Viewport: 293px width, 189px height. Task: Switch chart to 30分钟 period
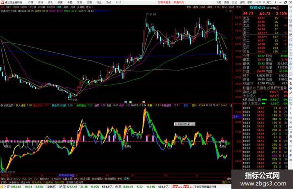[x=42, y=7]
